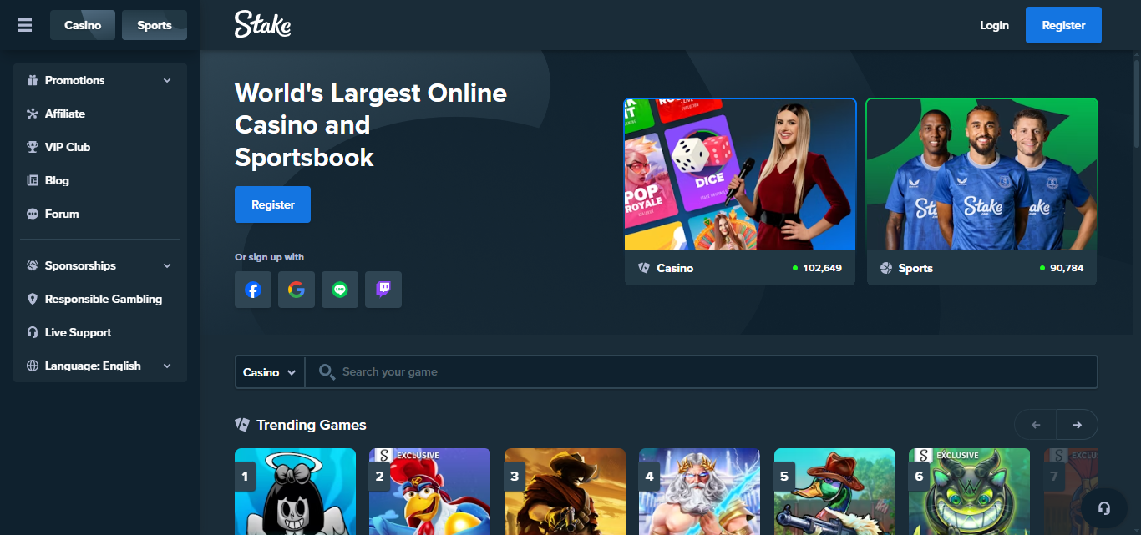
Task: Click the Sponsorships handshake icon
Action: [33, 265]
